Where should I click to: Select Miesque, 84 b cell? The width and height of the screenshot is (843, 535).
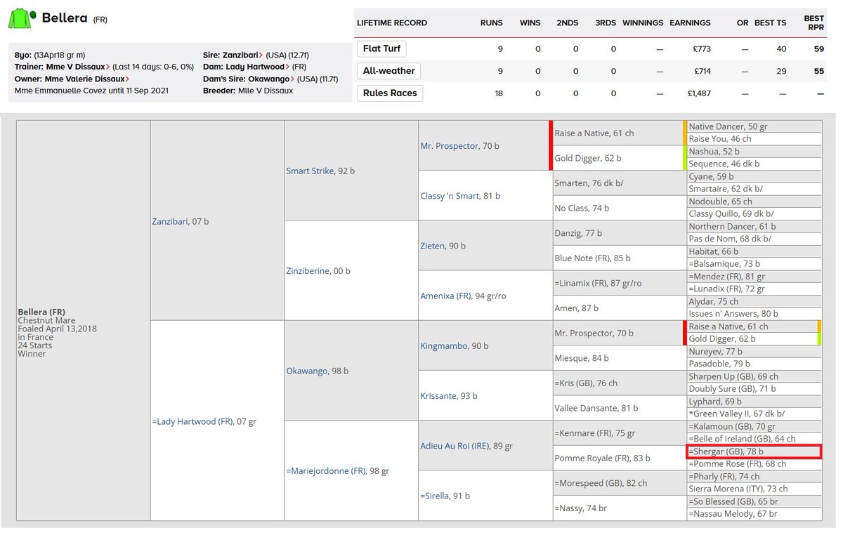620,358
